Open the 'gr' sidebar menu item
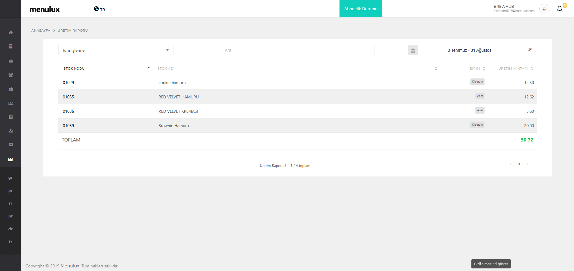 (10, 178)
